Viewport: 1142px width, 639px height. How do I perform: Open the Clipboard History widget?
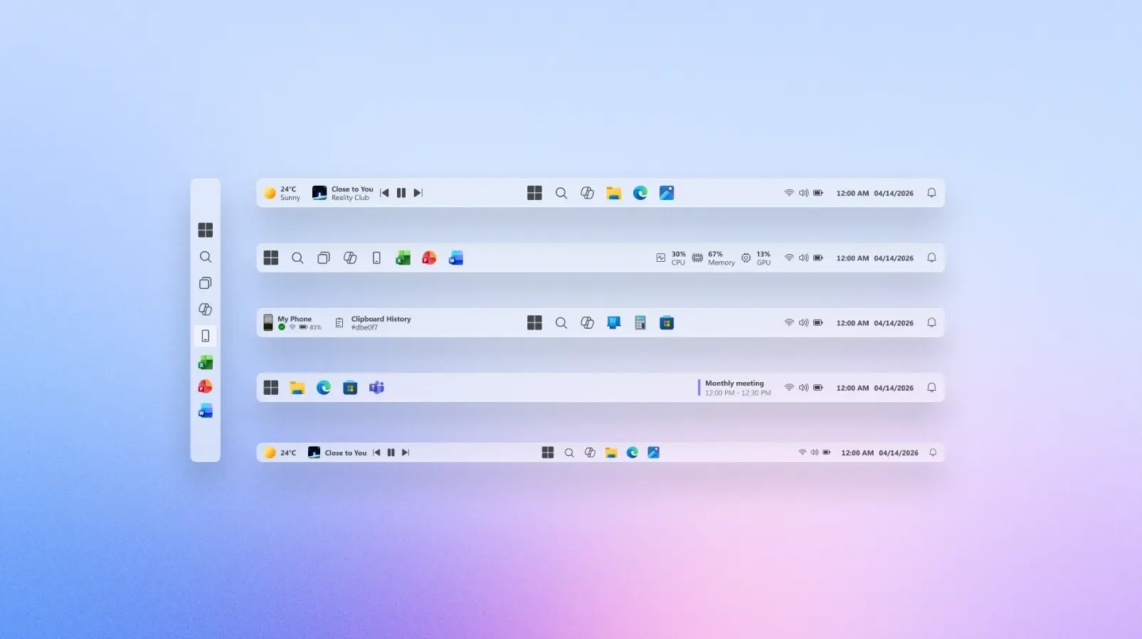coord(373,323)
